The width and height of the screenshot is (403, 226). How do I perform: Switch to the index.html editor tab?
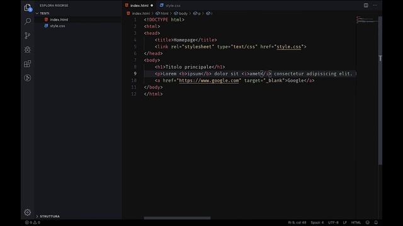pyautogui.click(x=139, y=6)
